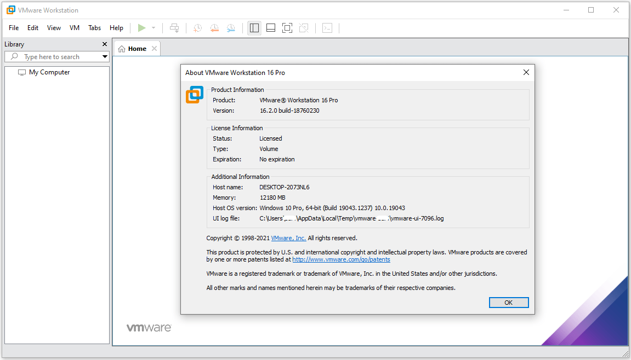Open the Help menu
Image resolution: width=631 pixels, height=360 pixels.
[x=116, y=28]
